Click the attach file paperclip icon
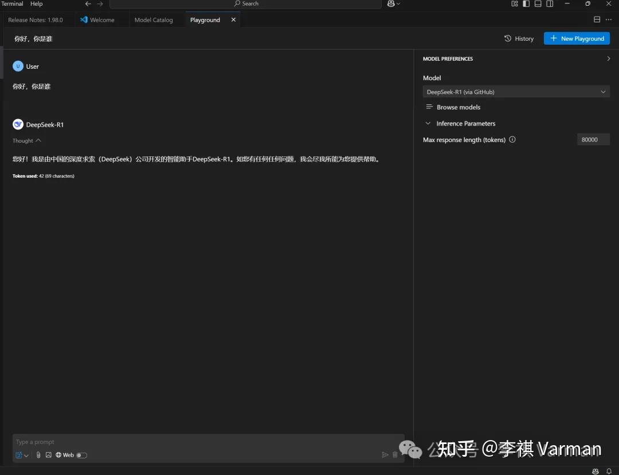The height and width of the screenshot is (475, 619). pos(38,455)
